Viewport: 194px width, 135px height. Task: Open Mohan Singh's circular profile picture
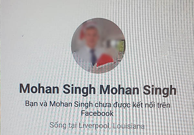coord(98,46)
